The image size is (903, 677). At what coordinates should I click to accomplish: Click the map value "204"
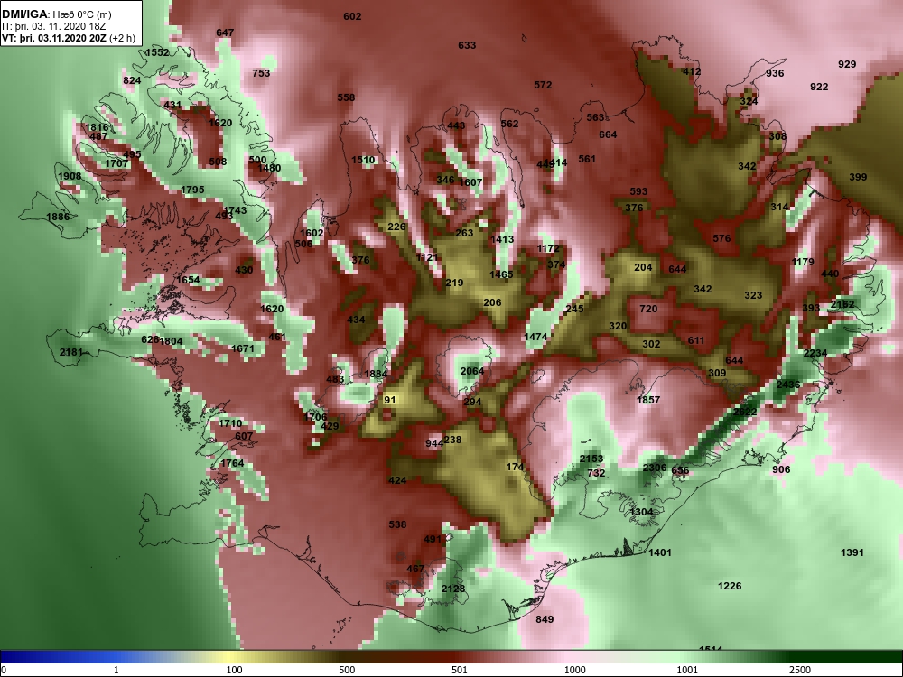pos(643,267)
